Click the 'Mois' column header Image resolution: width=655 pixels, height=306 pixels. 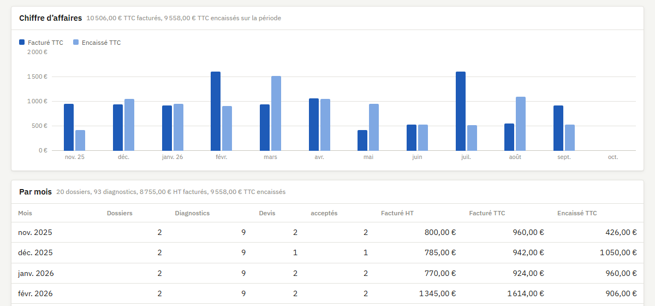25,213
